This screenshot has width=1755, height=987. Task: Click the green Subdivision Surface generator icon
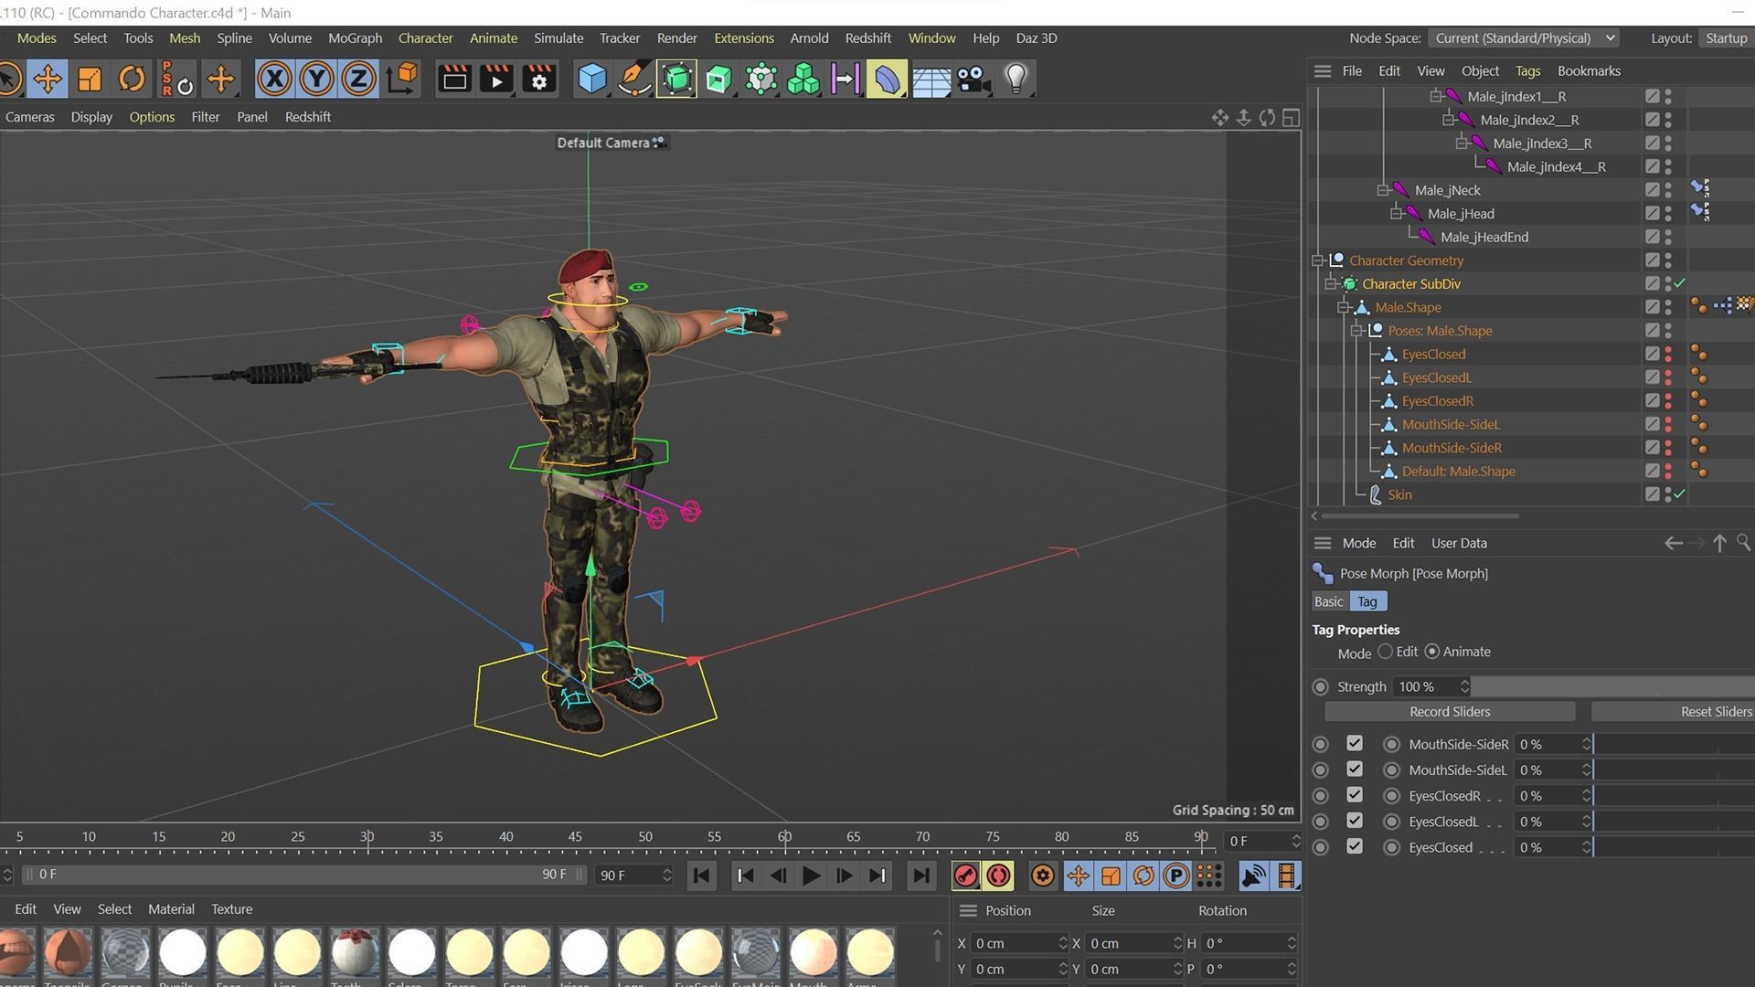[x=676, y=79]
